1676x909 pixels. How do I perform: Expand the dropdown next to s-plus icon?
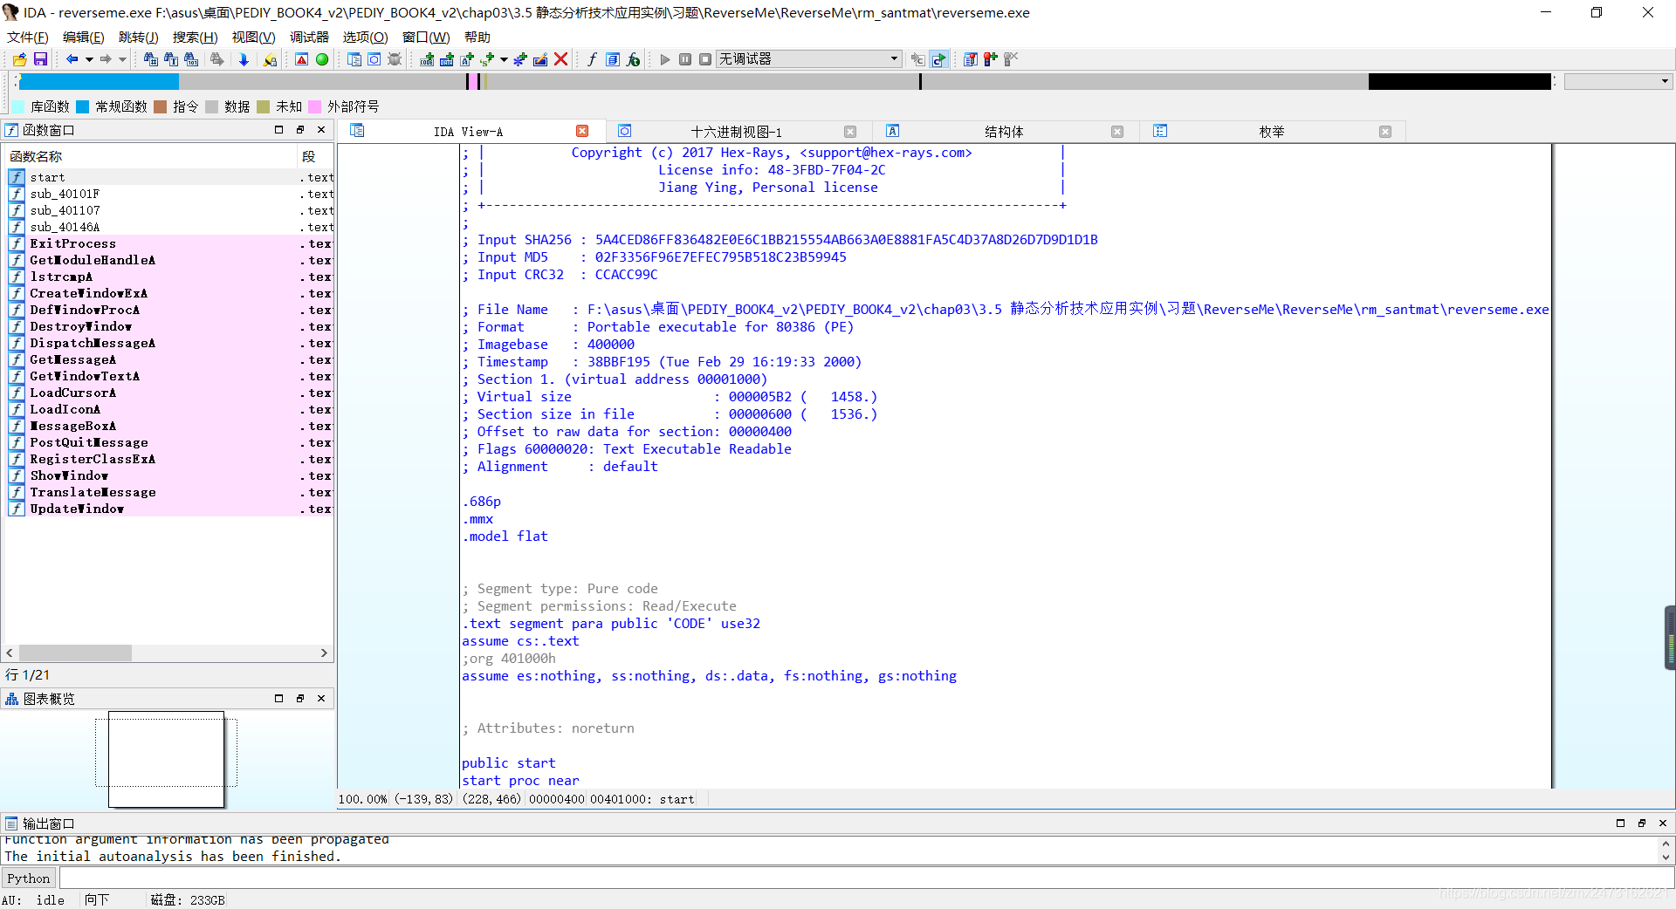coord(504,59)
